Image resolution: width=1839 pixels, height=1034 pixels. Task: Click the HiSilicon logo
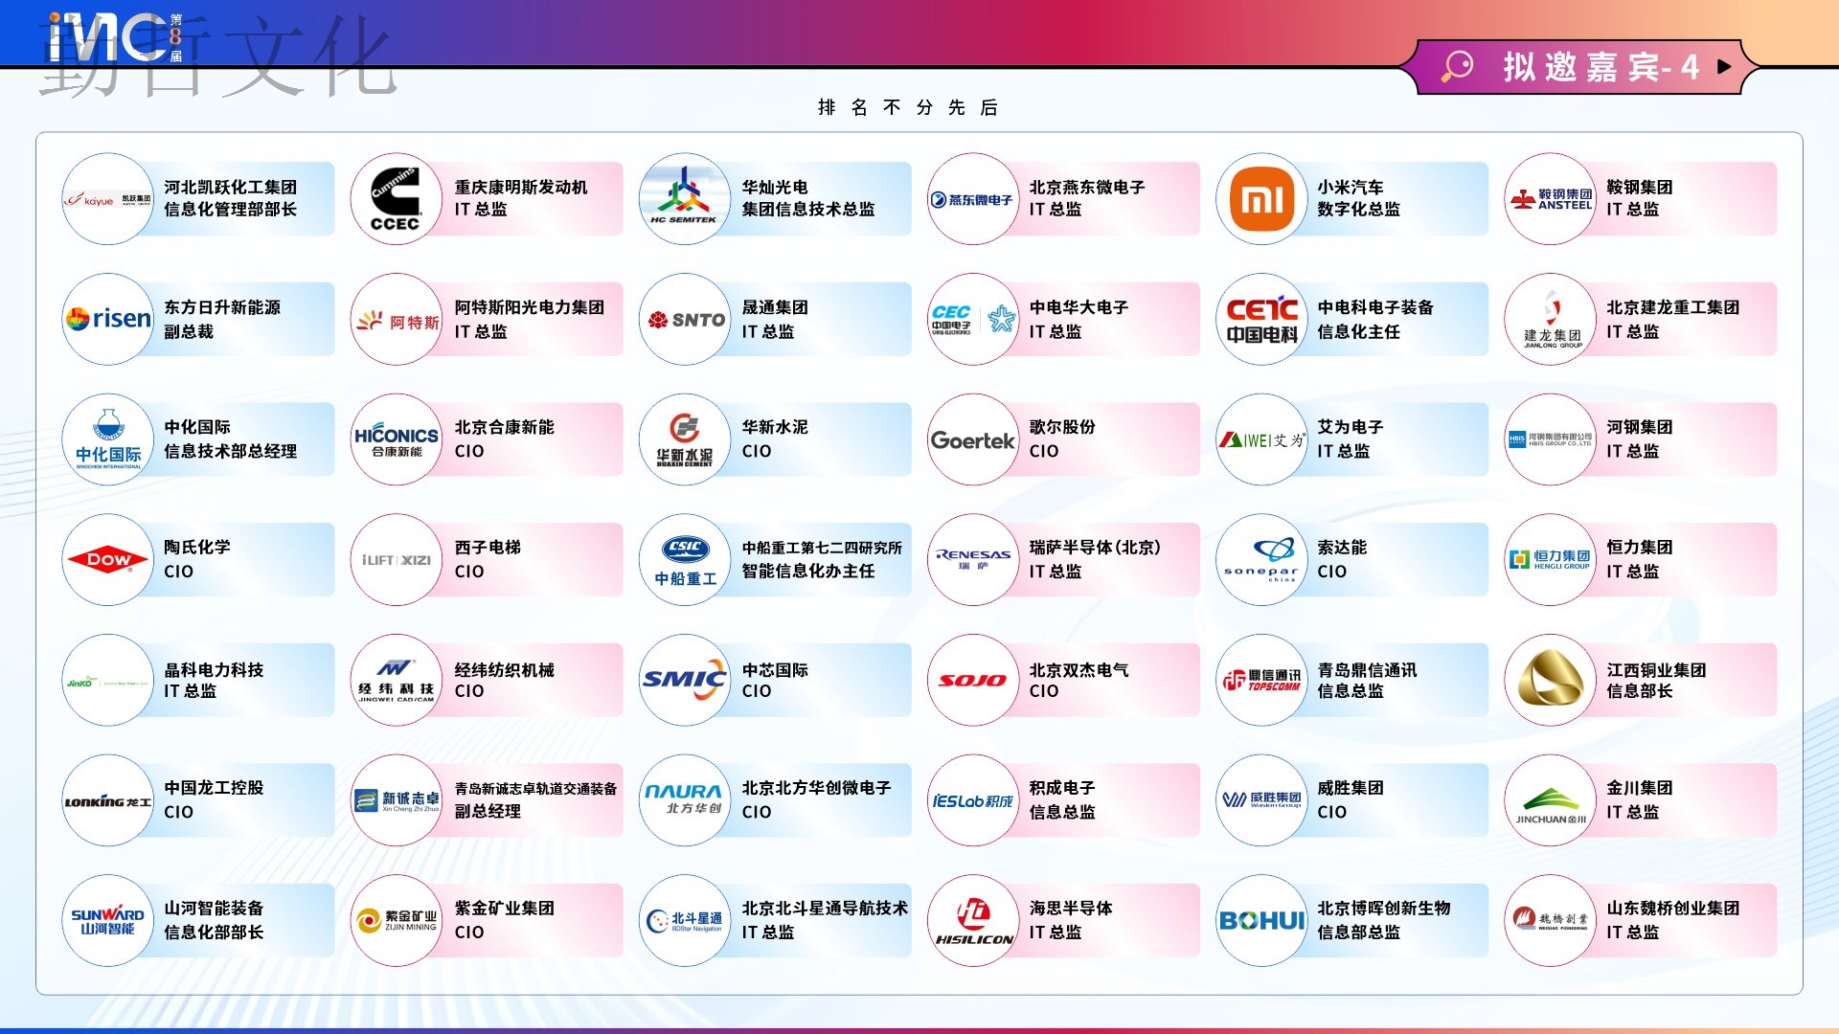click(973, 920)
